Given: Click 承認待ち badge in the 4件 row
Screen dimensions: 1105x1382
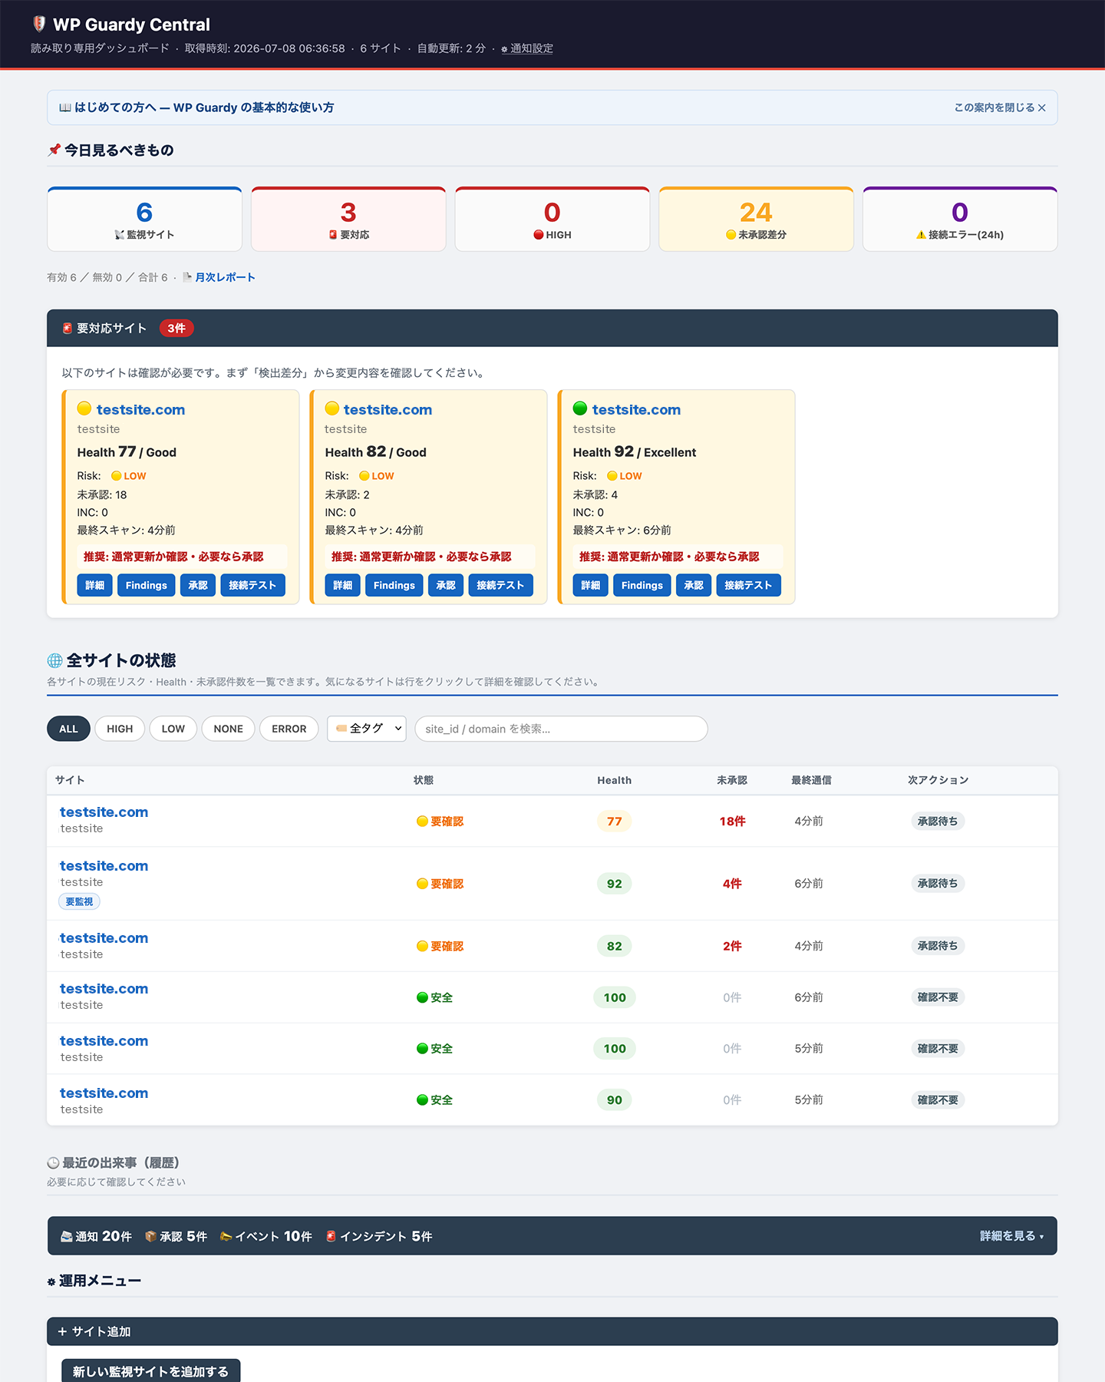Looking at the screenshot, I should [x=938, y=884].
